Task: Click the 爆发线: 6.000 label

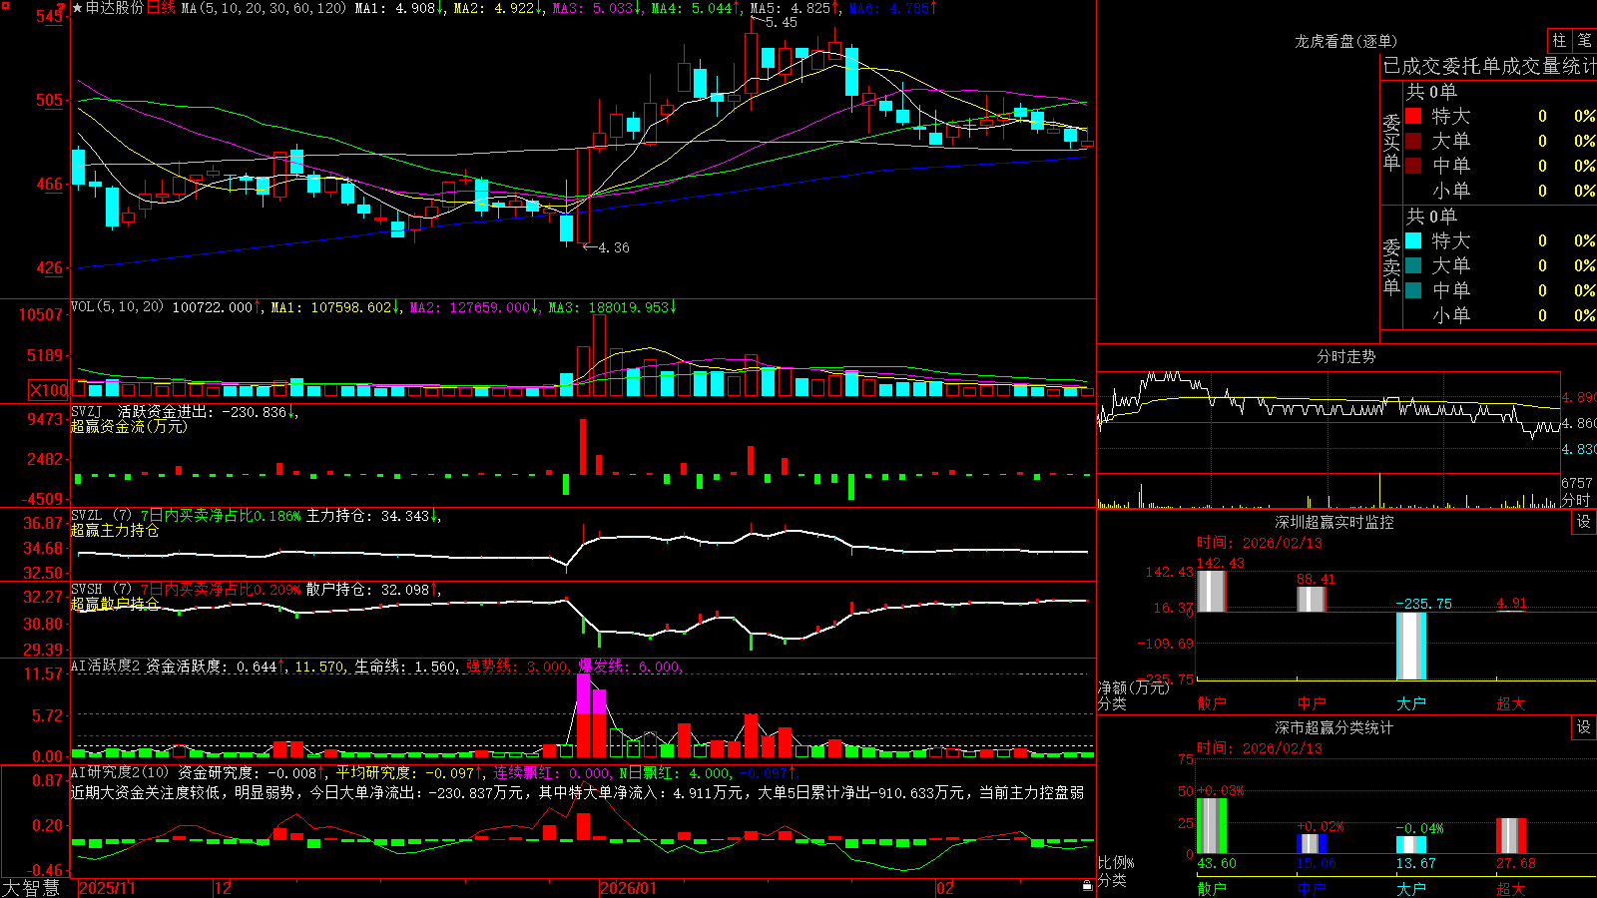Action: (x=630, y=667)
